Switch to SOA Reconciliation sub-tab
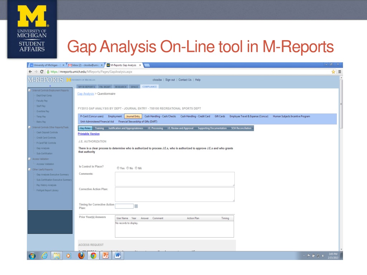 tap(241, 128)
